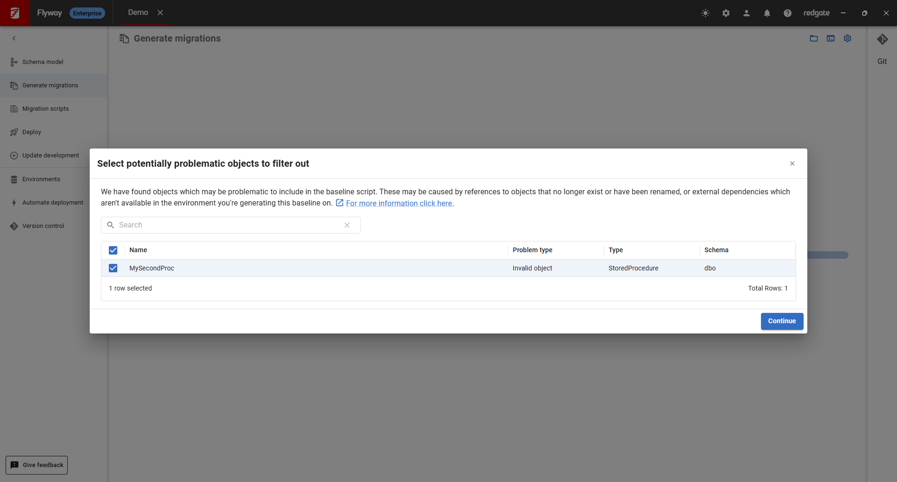Toggle the light/dark theme sun icon

tap(705, 13)
